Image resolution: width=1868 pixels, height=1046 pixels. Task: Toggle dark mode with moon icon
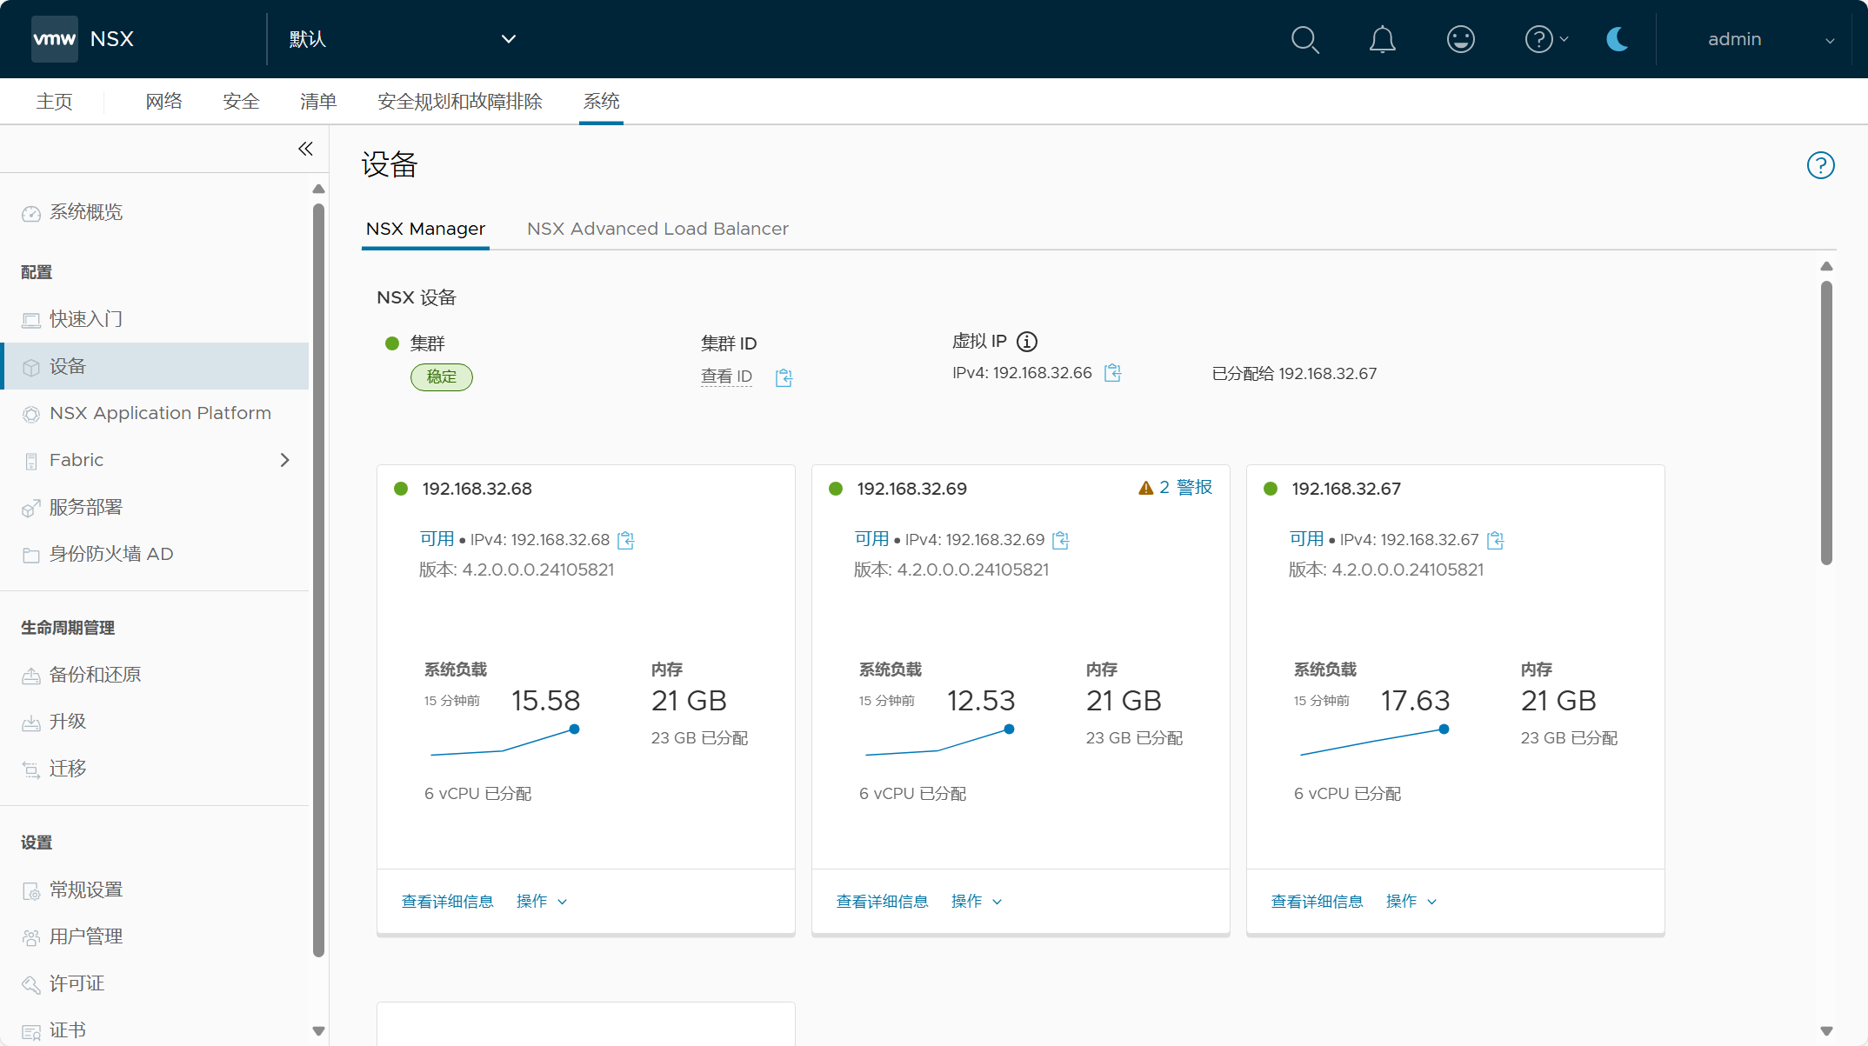pyautogui.click(x=1617, y=39)
